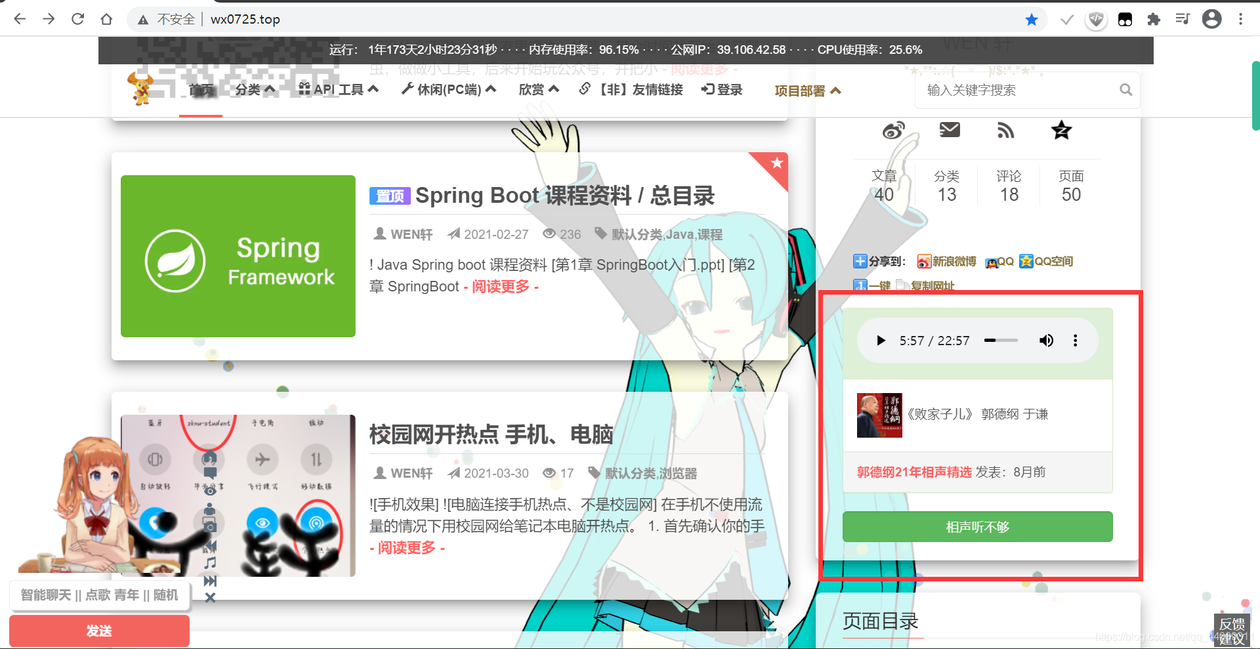Click 智能聊天 chat input field
Viewport: 1260px width, 649px height.
coord(99,595)
